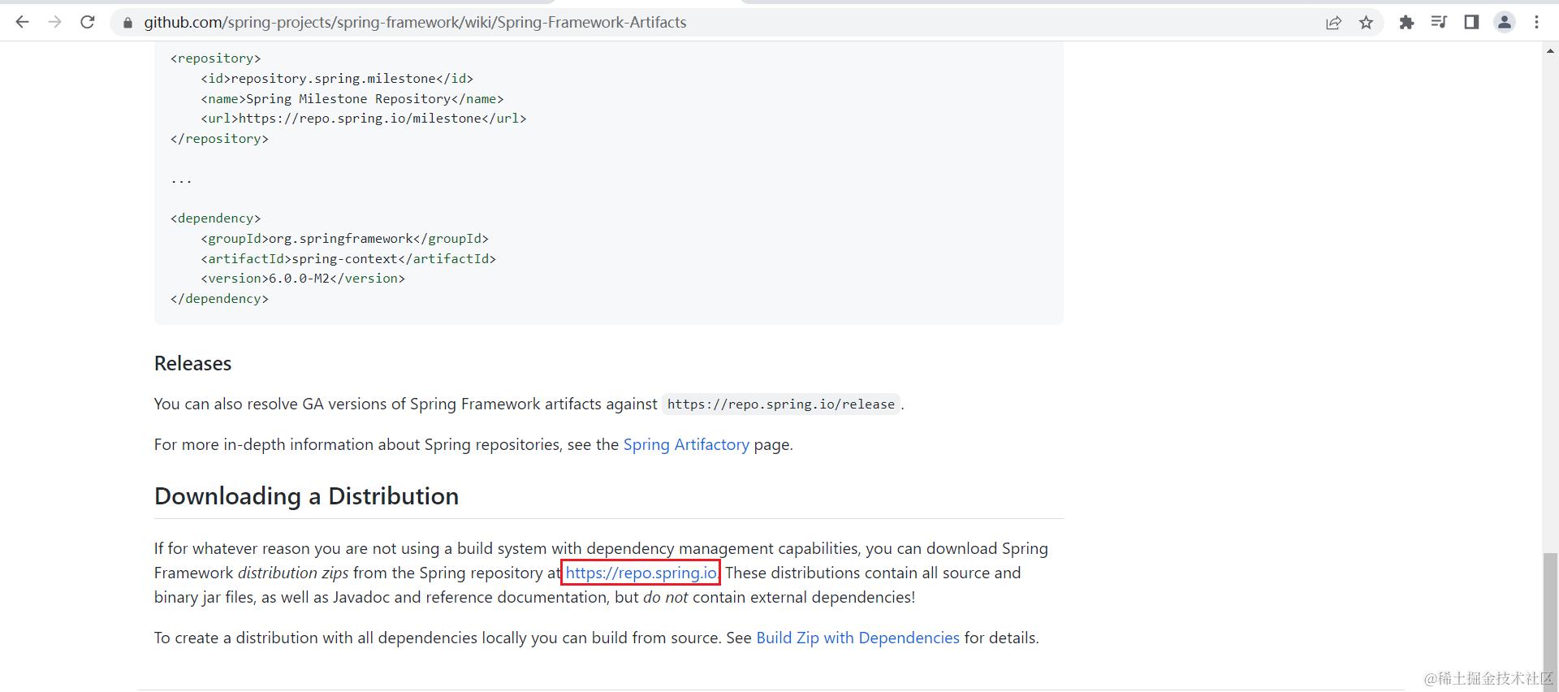
Task: Click the 6.0.0-M2 version line
Action: pyautogui.click(x=303, y=279)
